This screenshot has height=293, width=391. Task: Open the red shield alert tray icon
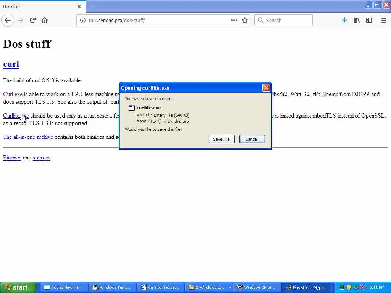point(363,287)
